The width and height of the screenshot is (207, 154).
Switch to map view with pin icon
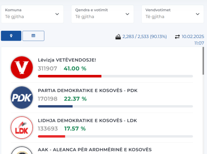pyautogui.click(x=11, y=36)
